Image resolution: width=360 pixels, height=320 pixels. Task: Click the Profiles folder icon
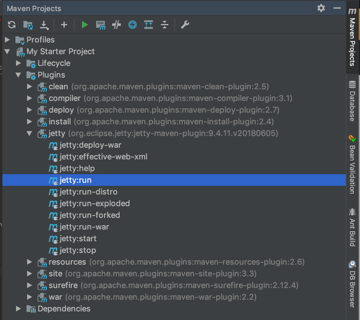[x=20, y=40]
